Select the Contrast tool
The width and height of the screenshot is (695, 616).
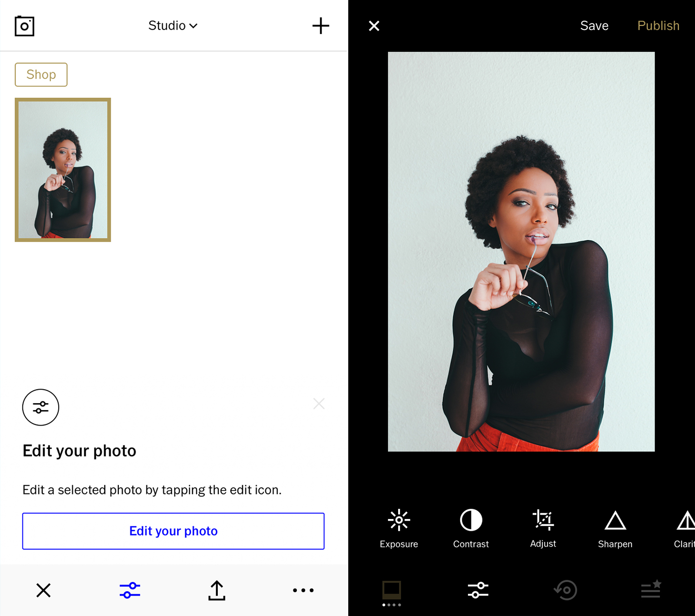click(x=471, y=528)
